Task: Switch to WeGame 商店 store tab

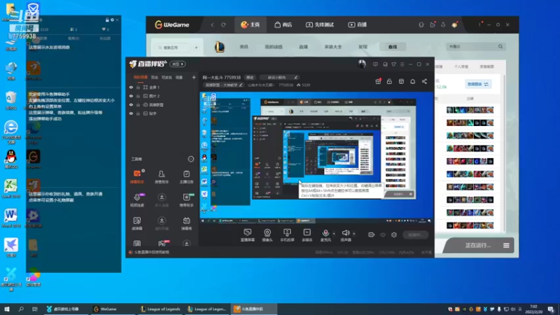Action: click(283, 24)
